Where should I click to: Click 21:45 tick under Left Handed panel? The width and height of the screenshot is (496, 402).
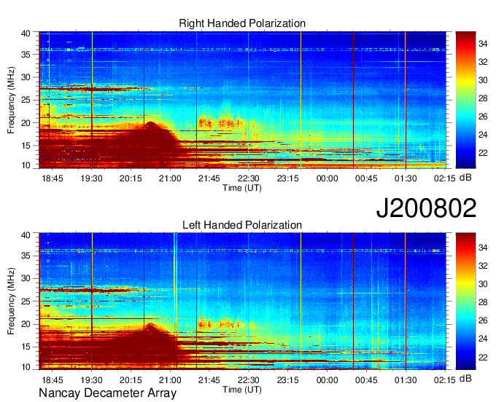point(209,380)
